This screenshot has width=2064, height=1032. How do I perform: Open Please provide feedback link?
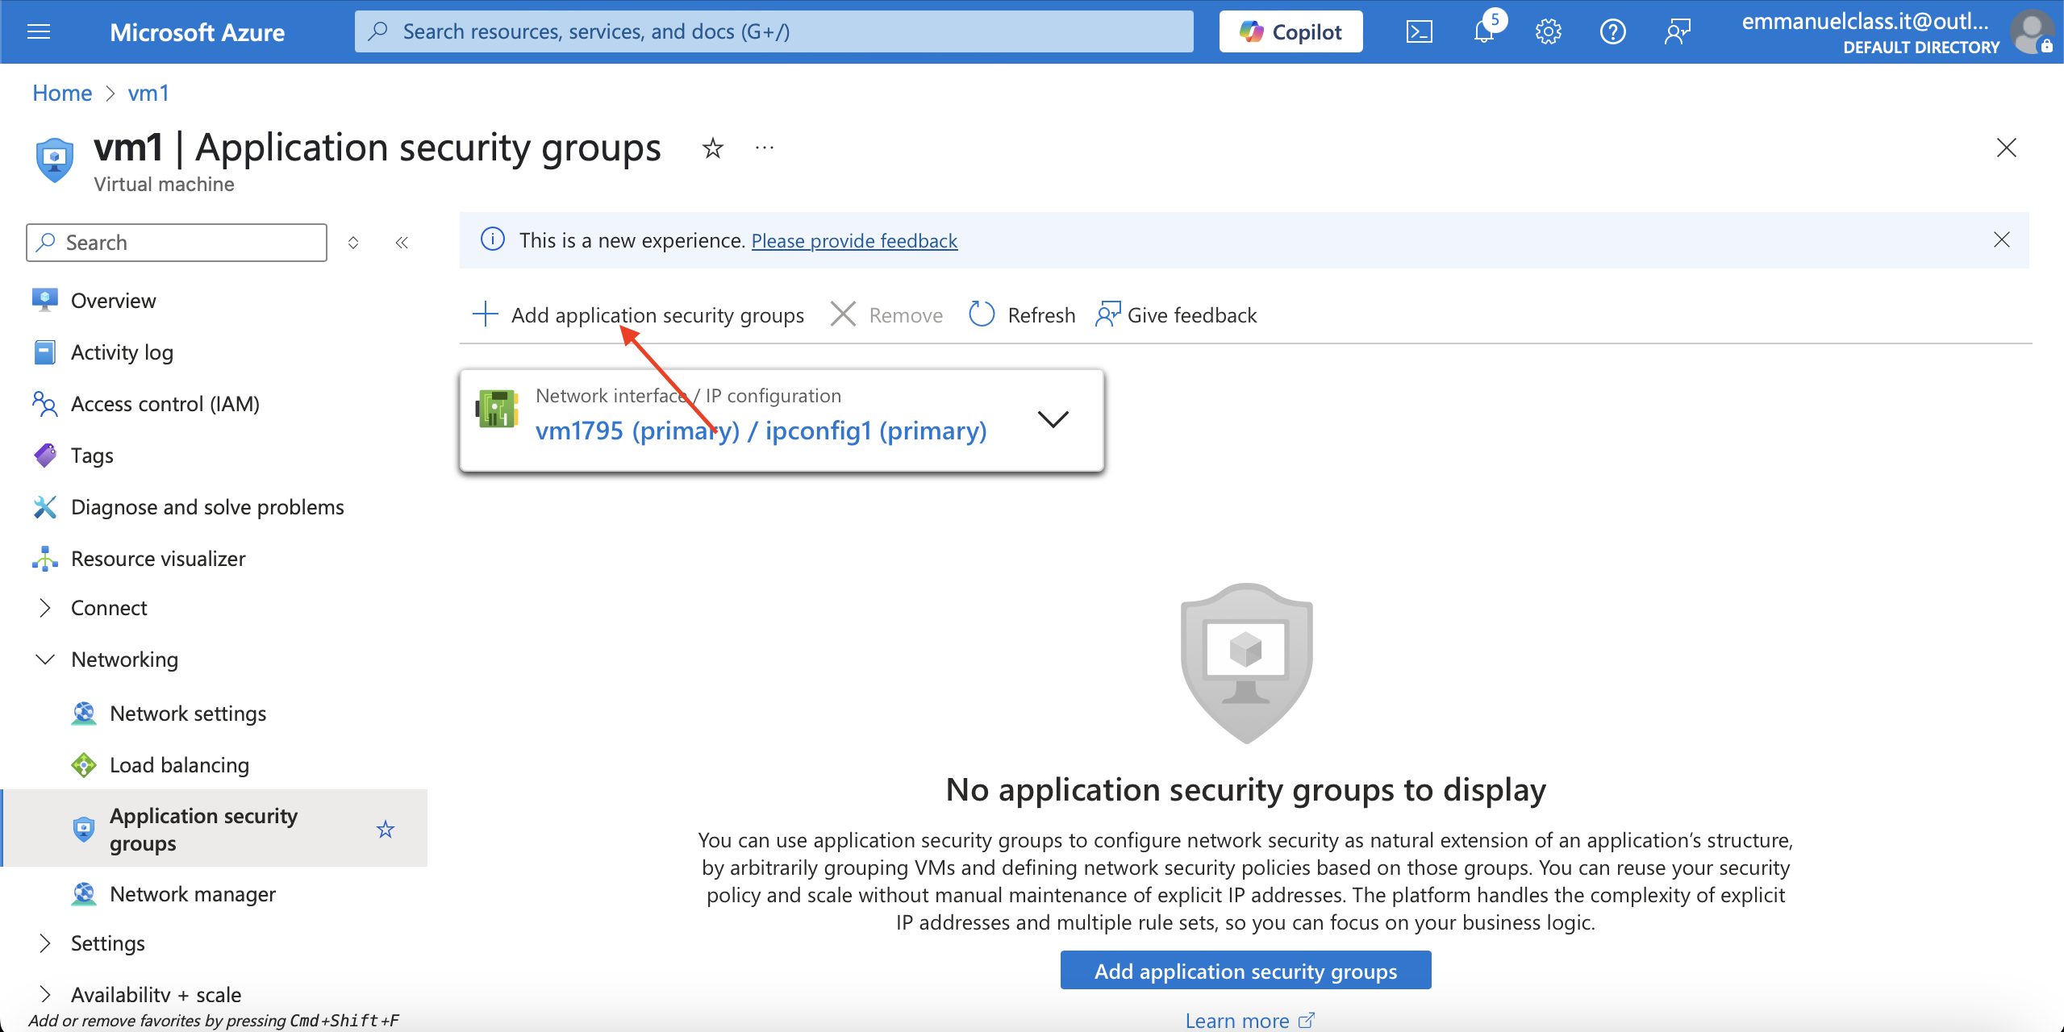pyautogui.click(x=854, y=240)
